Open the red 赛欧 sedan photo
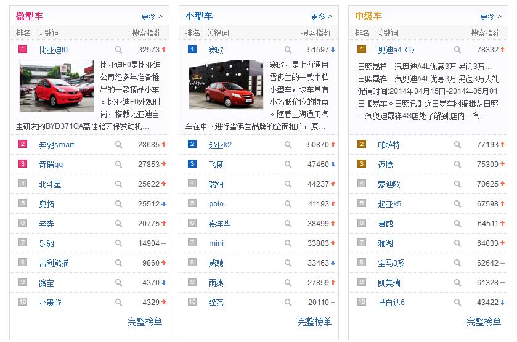517x342 pixels. pyautogui.click(x=226, y=84)
